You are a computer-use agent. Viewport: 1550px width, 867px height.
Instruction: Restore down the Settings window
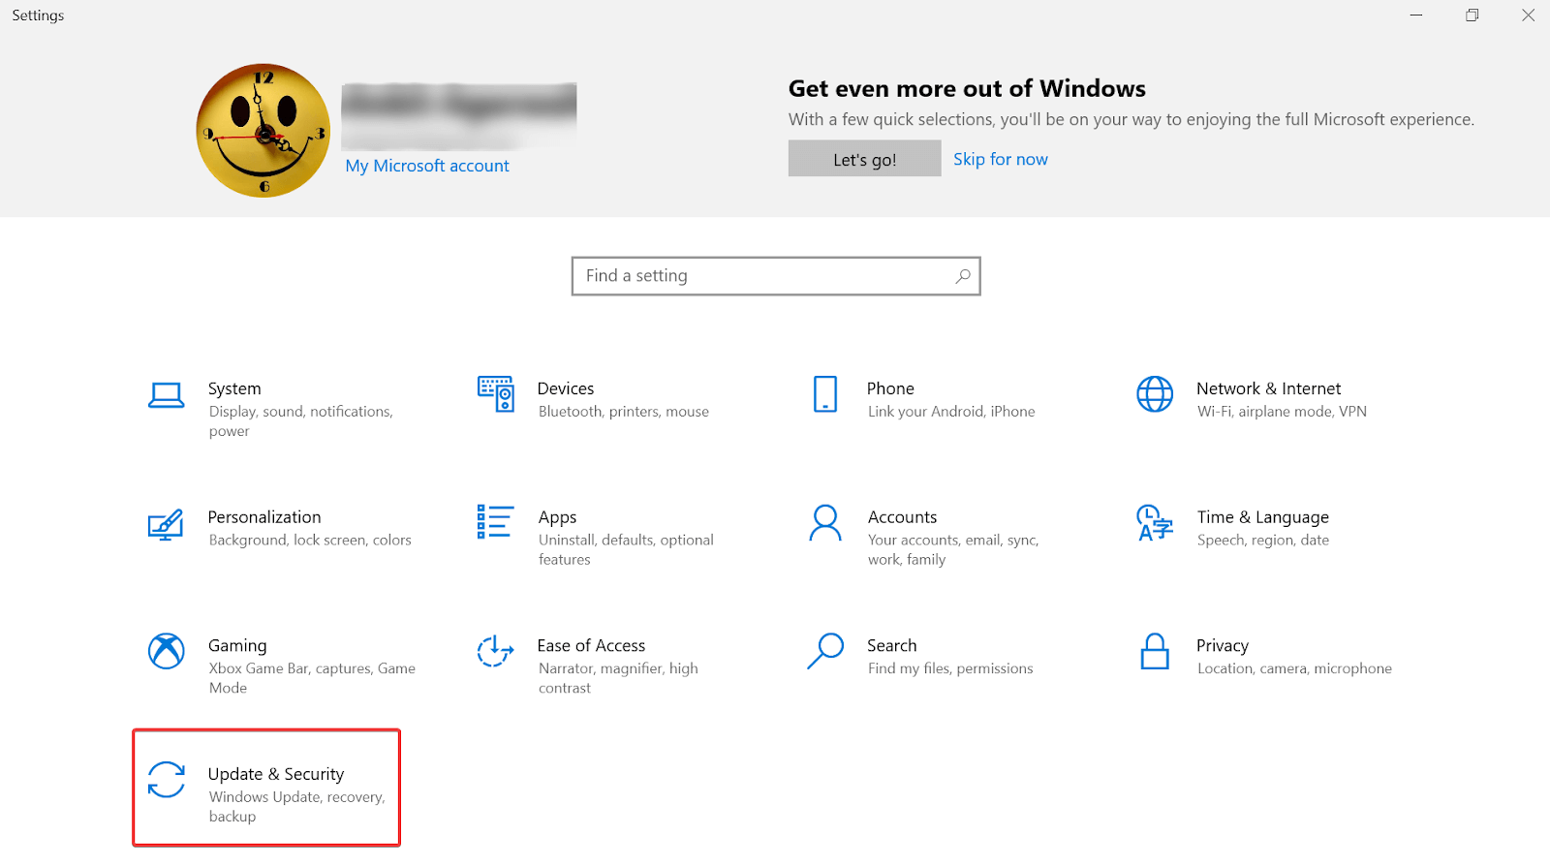(1472, 15)
